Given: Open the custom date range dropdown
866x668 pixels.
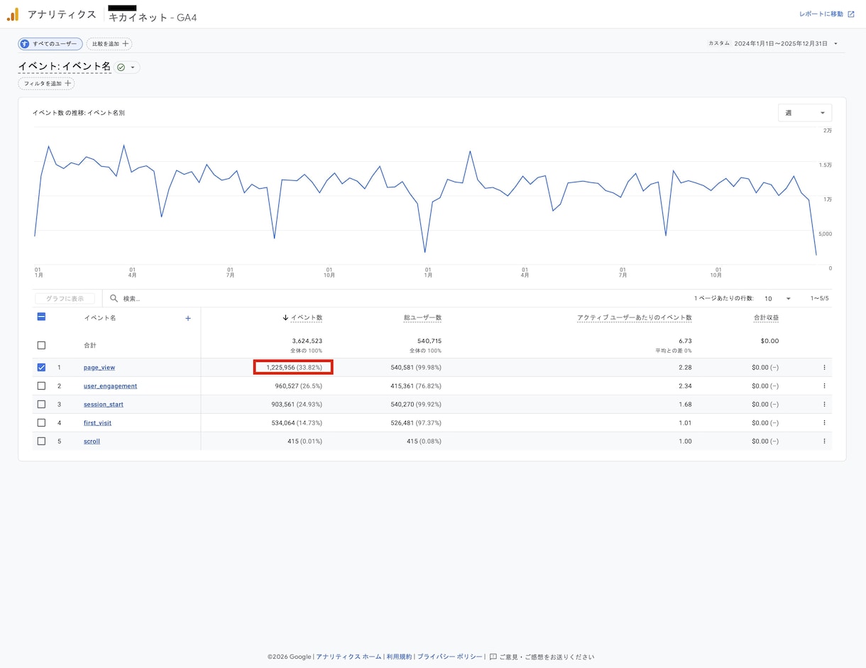Looking at the screenshot, I should 774,44.
